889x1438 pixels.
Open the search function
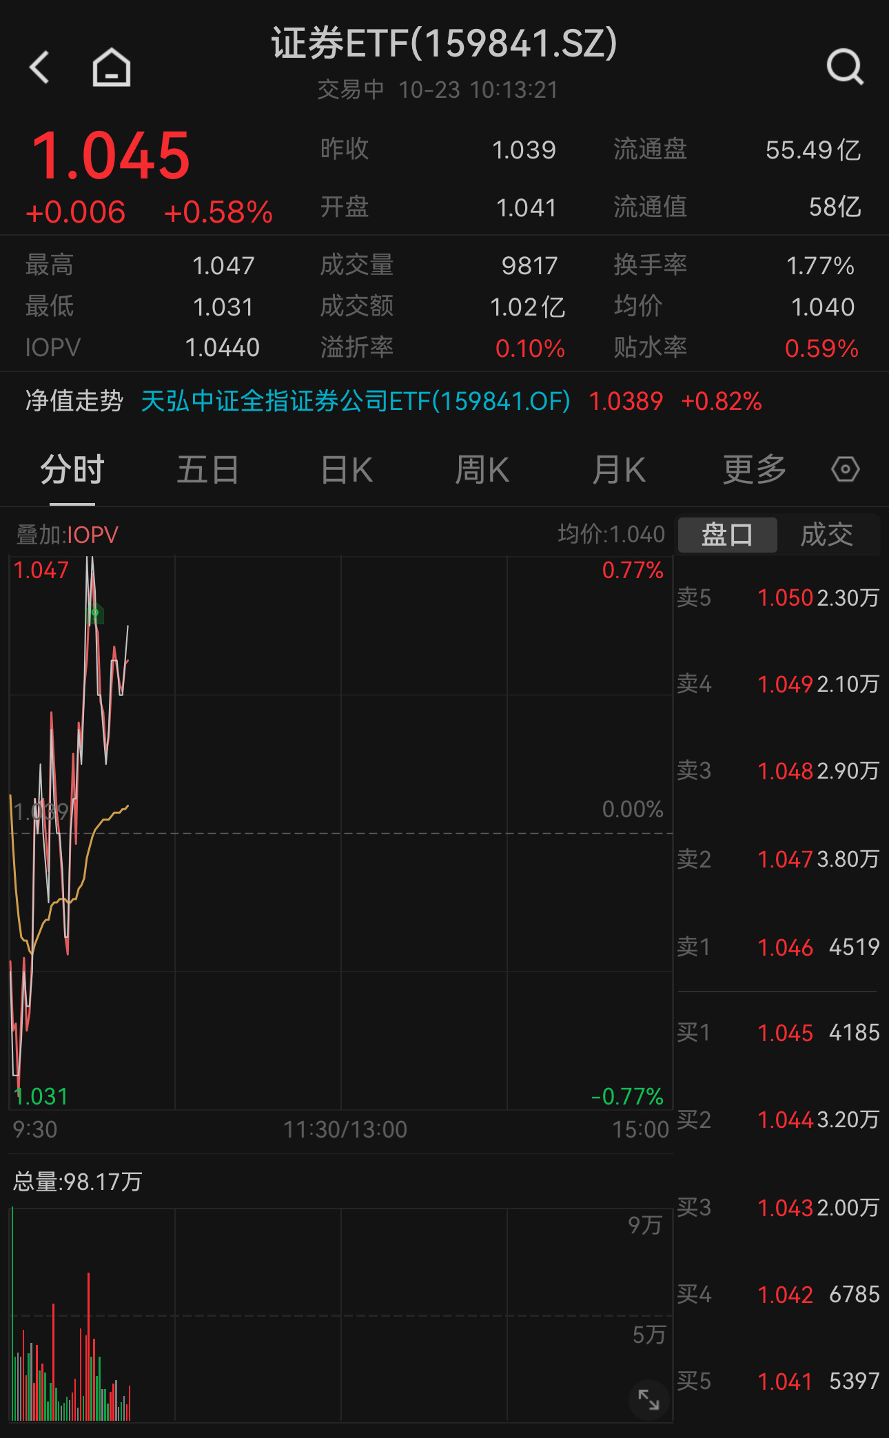pos(844,67)
